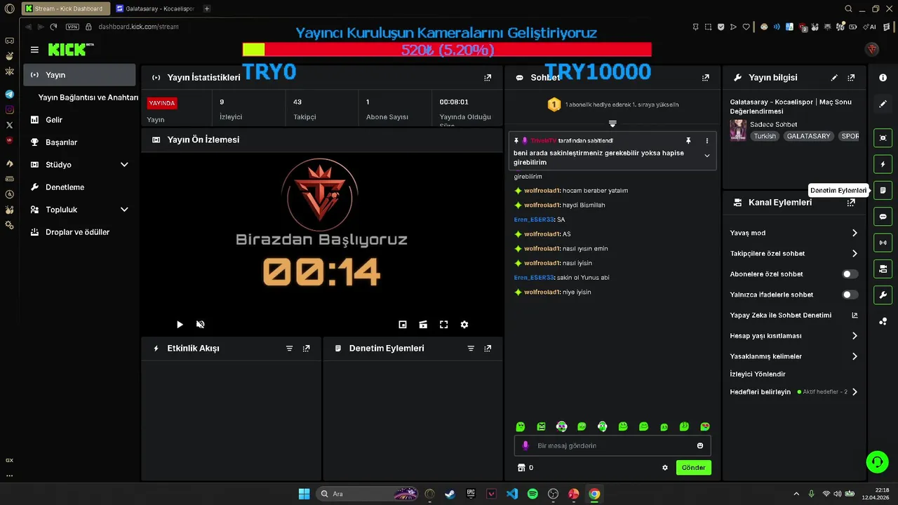Click username Eren_ESER33 on SA message
Image resolution: width=898 pixels, height=505 pixels.
(x=534, y=220)
